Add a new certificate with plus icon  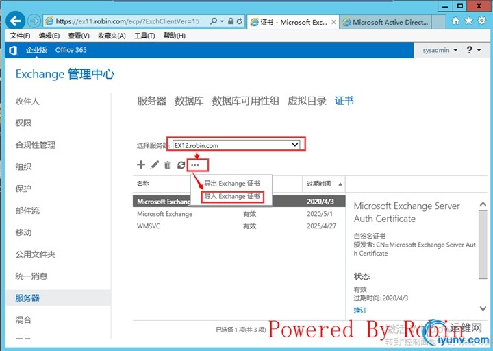pyautogui.click(x=141, y=165)
